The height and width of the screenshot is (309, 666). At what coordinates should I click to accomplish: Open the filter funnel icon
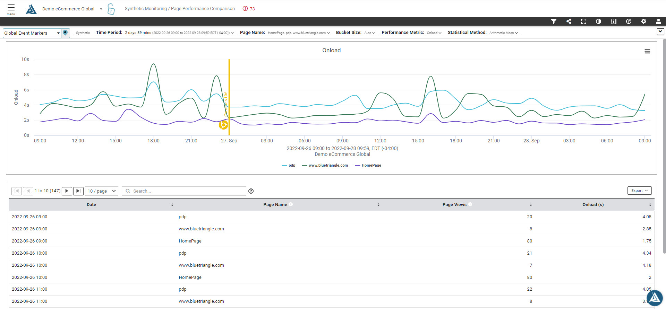554,21
